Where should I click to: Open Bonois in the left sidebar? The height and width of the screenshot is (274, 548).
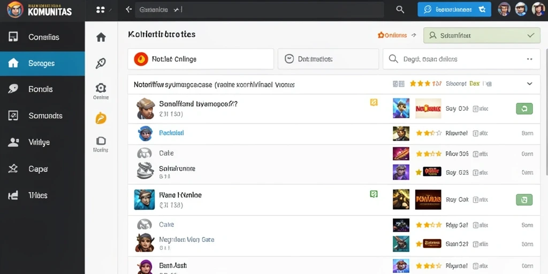coord(42,89)
